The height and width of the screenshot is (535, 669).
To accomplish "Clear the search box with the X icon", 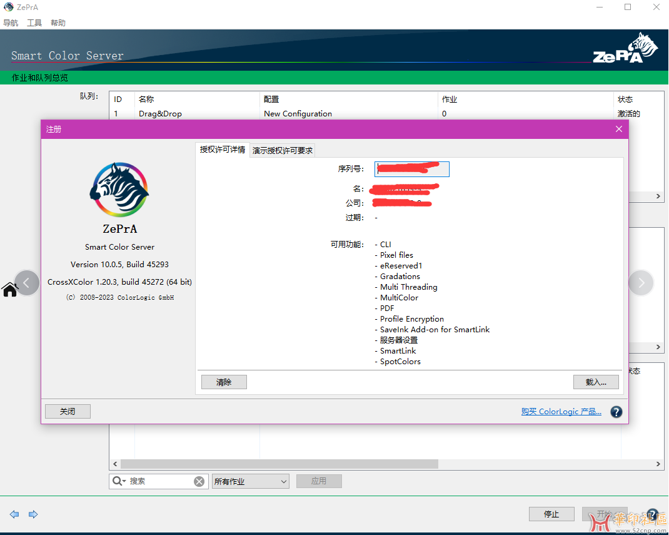I will pyautogui.click(x=199, y=481).
